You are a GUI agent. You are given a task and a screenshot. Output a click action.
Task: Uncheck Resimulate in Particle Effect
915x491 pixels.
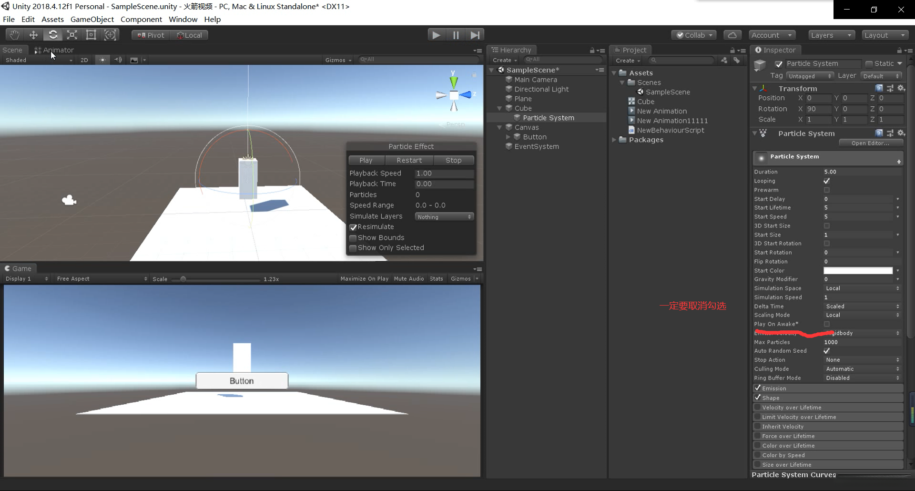tap(353, 227)
